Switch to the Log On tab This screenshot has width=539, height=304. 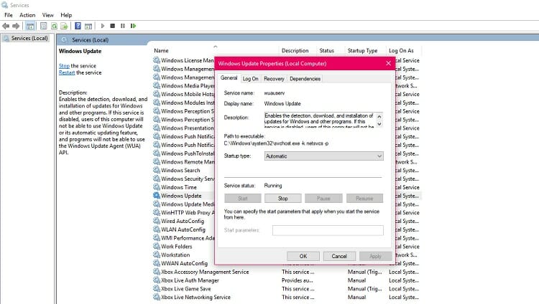click(250, 79)
